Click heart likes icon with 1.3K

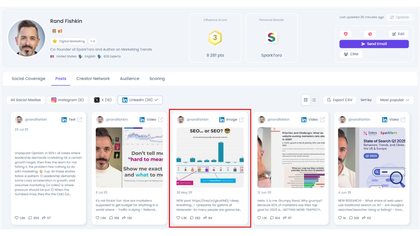178,218
